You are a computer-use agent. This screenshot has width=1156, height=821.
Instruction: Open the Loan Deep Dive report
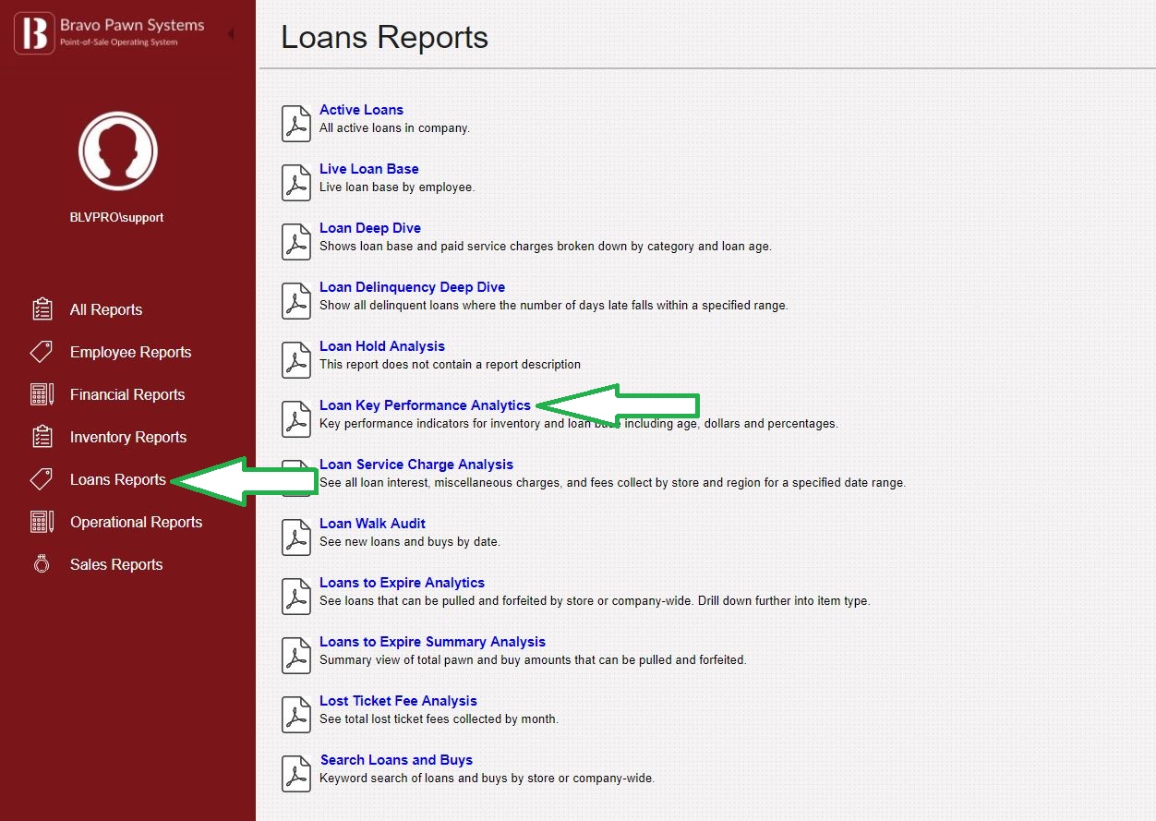(x=370, y=228)
